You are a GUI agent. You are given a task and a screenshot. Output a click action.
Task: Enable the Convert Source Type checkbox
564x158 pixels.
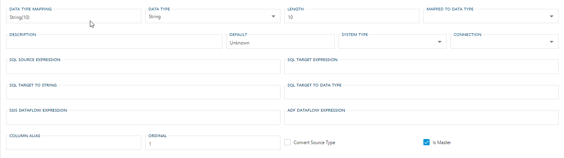coord(287,142)
